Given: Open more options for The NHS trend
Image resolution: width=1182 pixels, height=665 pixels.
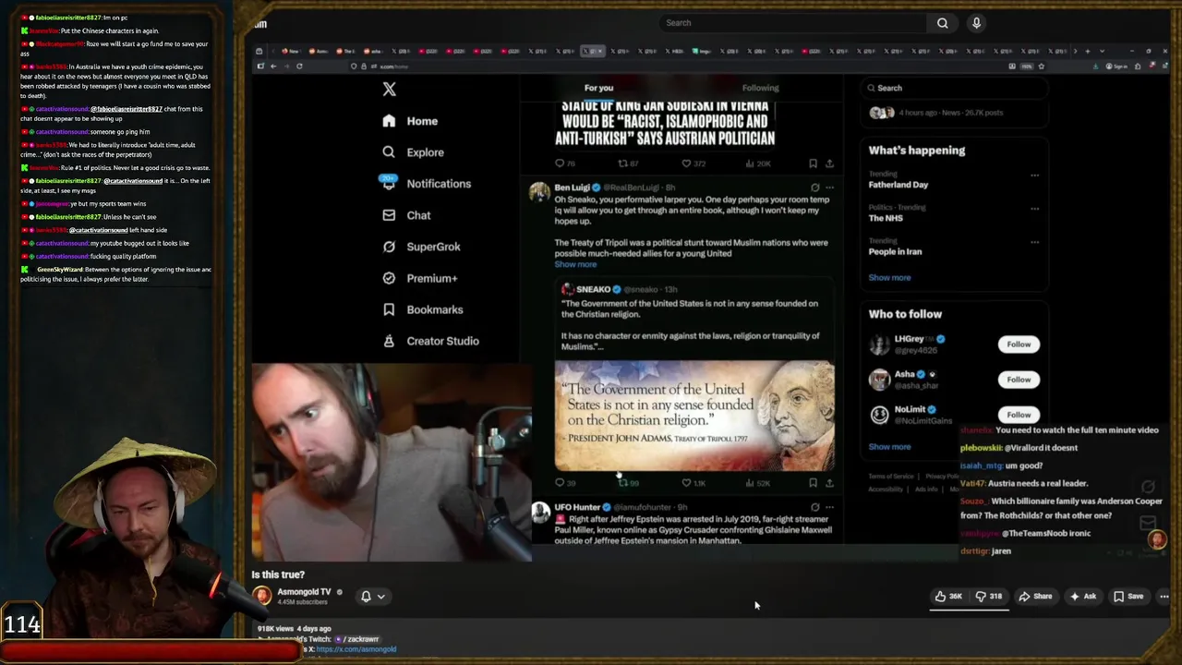Looking at the screenshot, I should [1034, 209].
